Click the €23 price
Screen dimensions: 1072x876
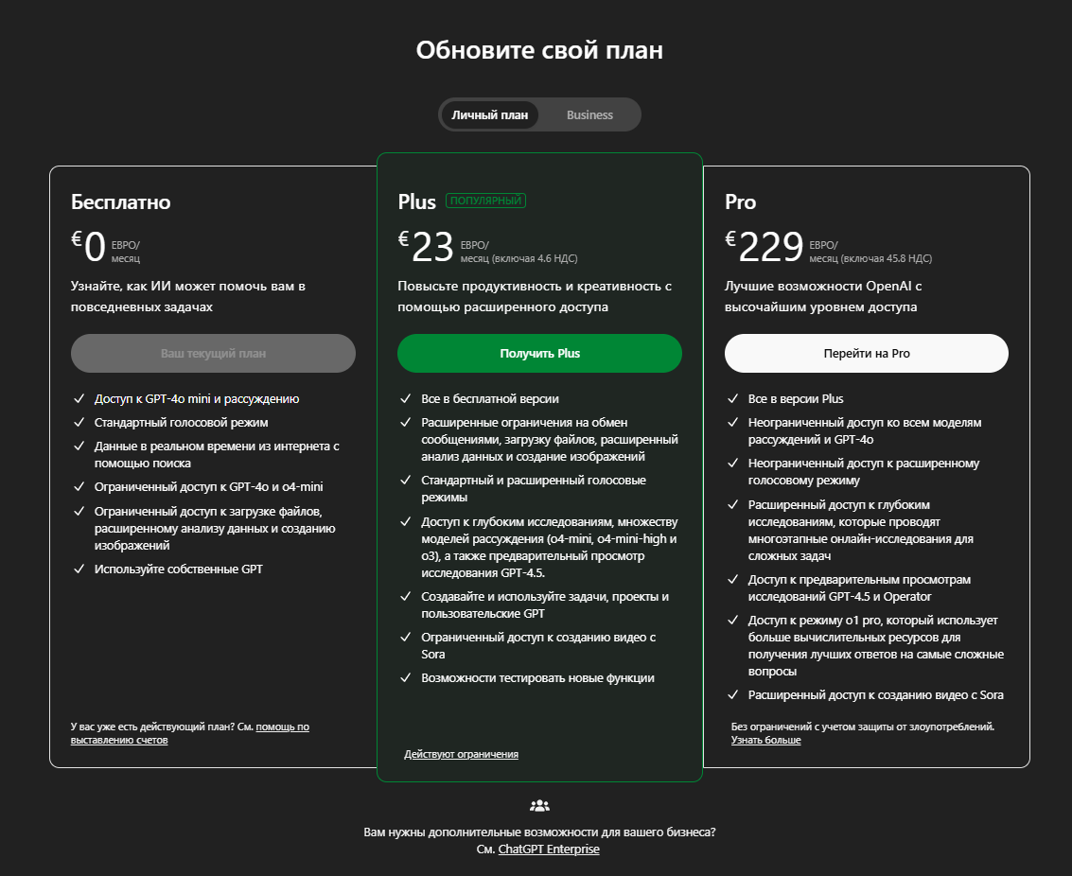click(426, 246)
